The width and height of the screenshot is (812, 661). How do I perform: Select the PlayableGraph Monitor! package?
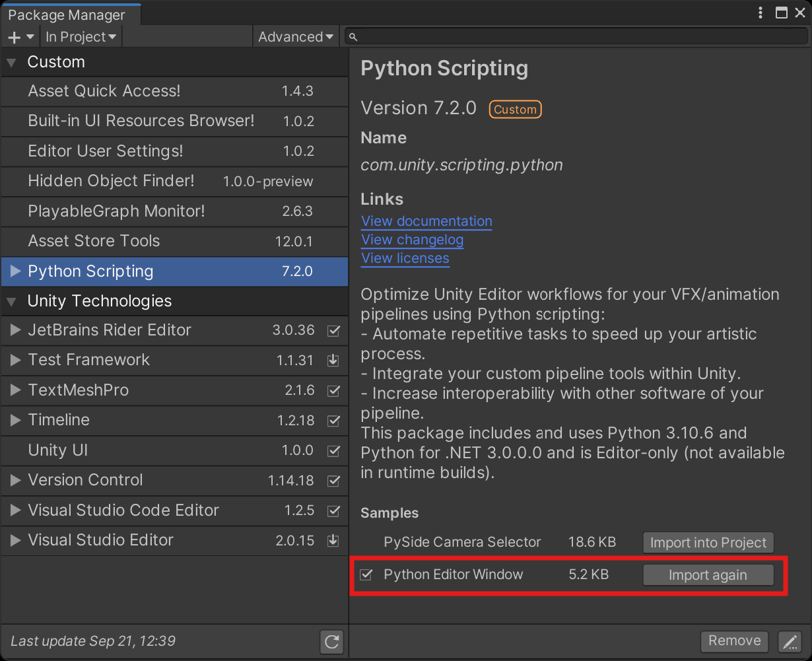(174, 211)
